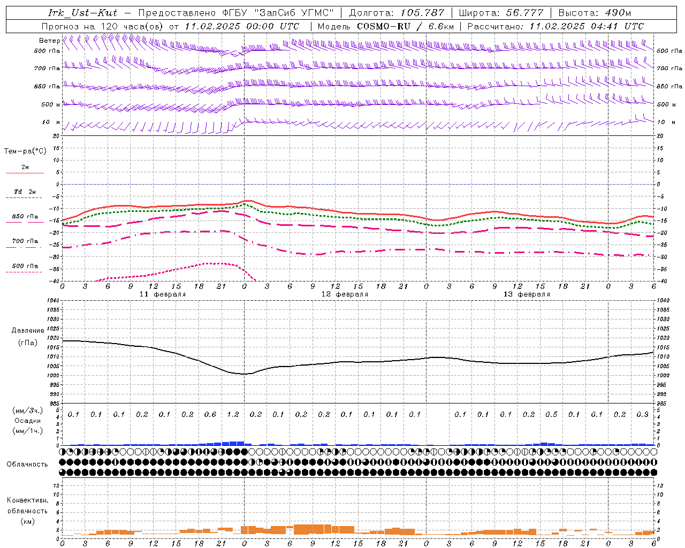
Task: Click the 850 гПа temperature legend entry
Action: tap(25, 217)
